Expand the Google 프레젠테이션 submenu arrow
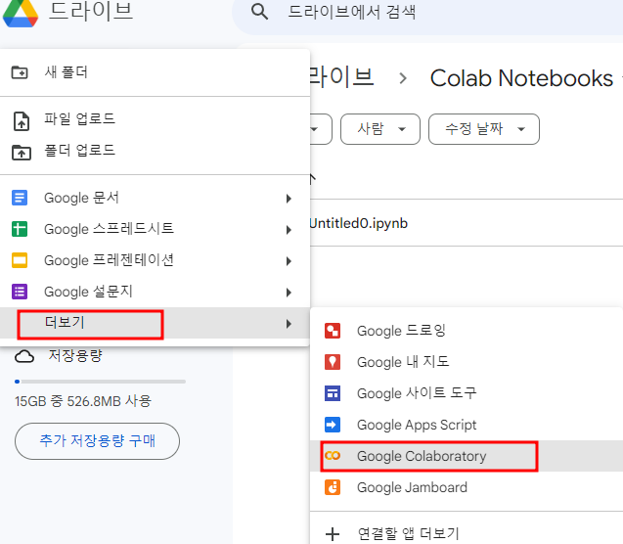The image size is (623, 544). coord(289,261)
